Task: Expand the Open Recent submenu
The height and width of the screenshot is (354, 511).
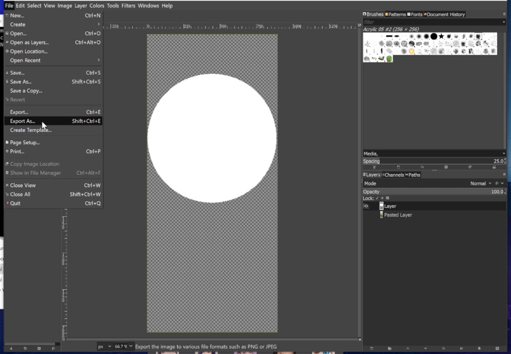Action: coord(98,60)
